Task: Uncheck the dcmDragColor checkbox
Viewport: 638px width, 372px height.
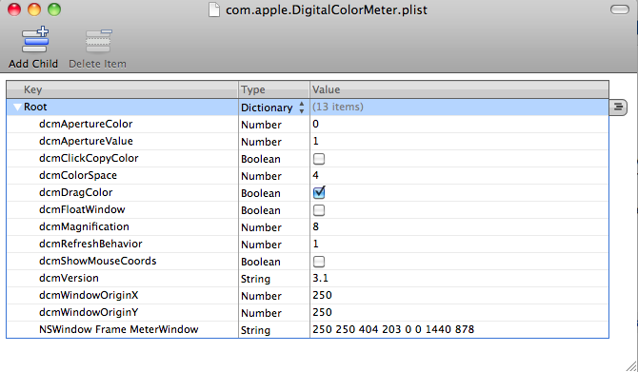Action: [x=319, y=192]
